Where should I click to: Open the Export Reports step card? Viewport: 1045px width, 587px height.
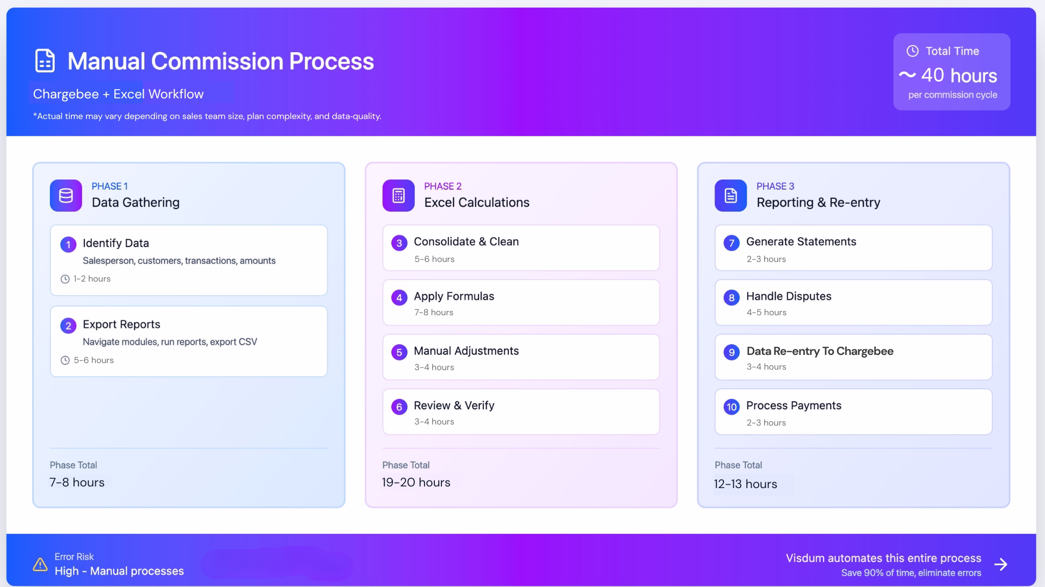[188, 341]
